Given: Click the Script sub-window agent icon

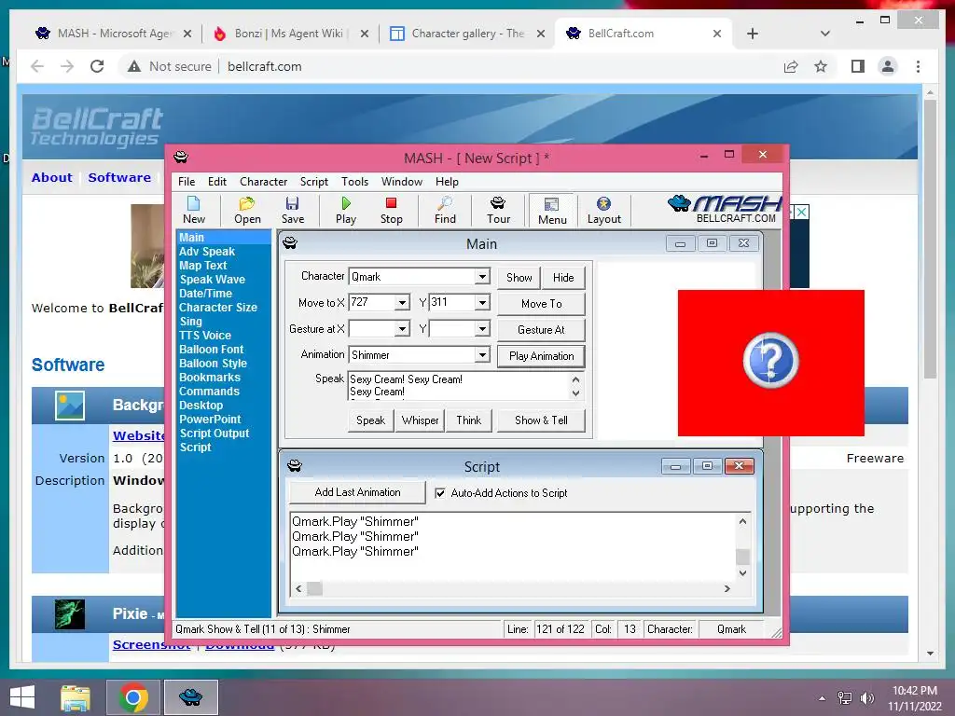Looking at the screenshot, I should [x=294, y=466].
